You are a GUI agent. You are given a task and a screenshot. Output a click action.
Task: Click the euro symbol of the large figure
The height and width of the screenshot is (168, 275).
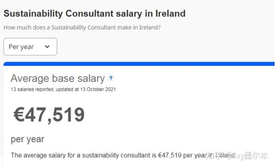[x=19, y=115]
